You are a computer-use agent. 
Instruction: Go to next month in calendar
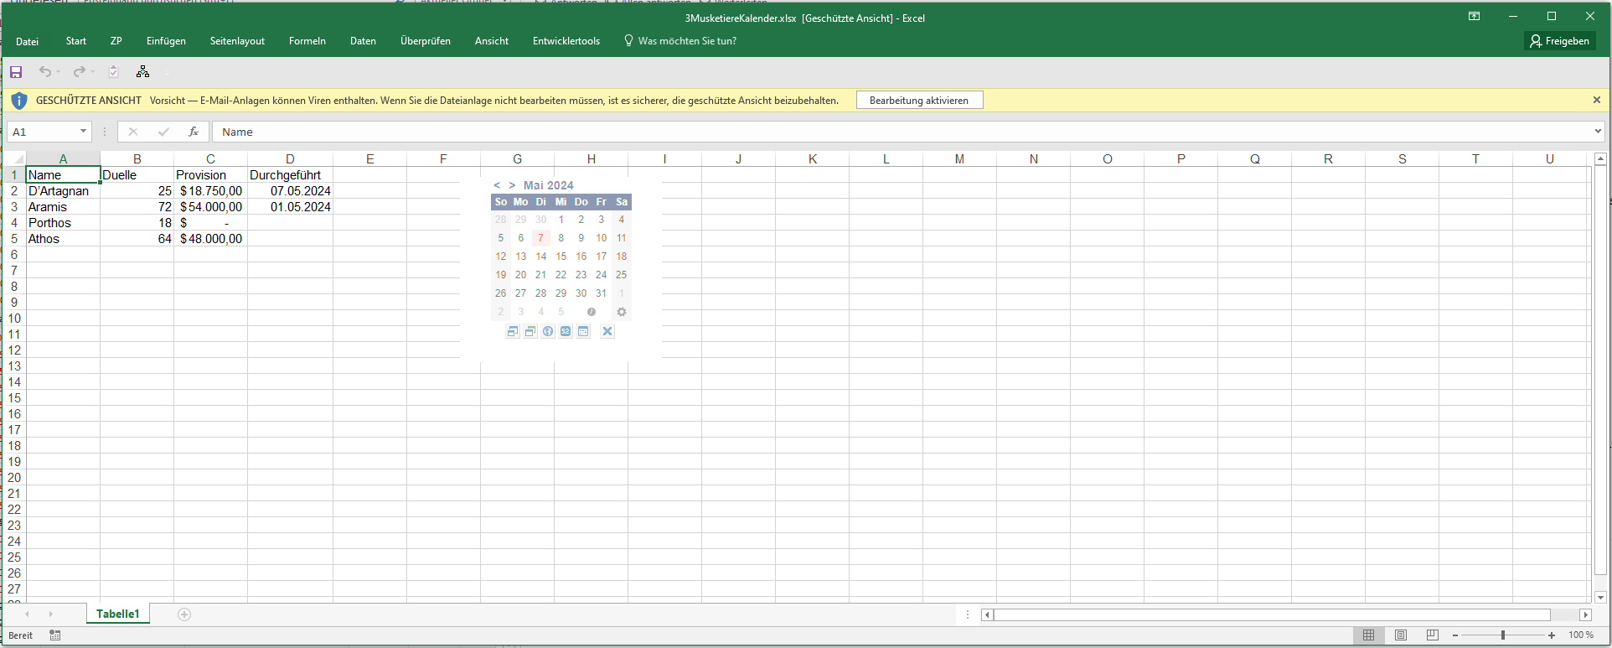coord(512,185)
